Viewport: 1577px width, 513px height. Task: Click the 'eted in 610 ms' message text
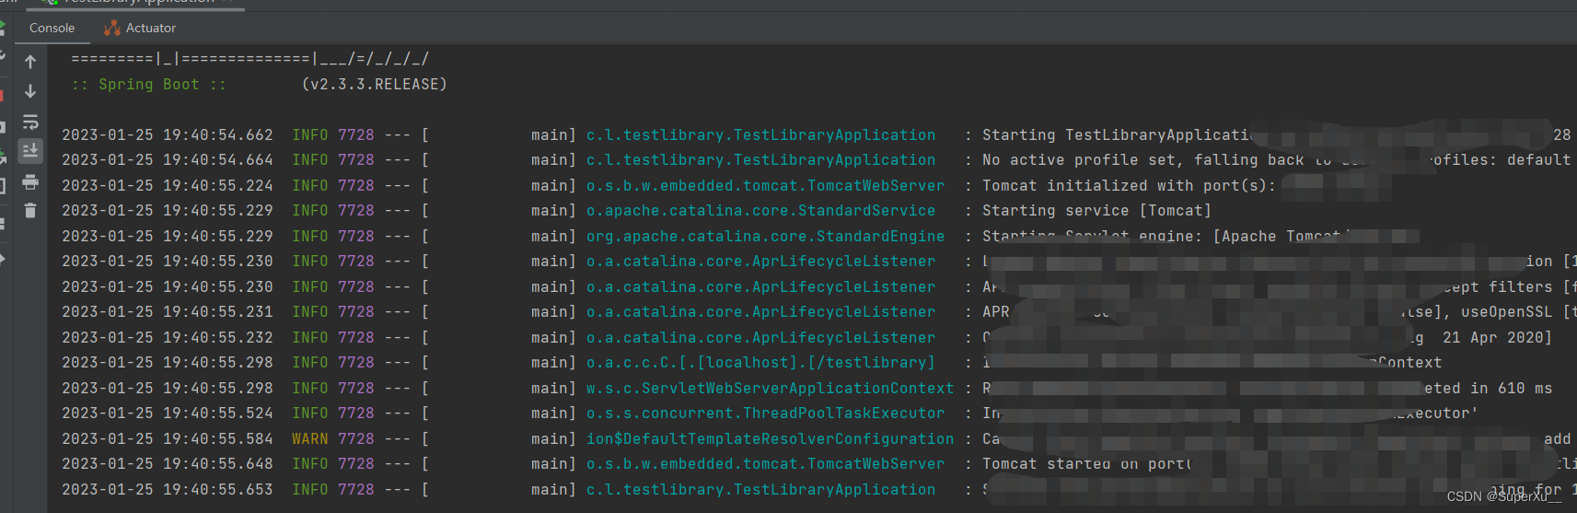pyautogui.click(x=1488, y=389)
